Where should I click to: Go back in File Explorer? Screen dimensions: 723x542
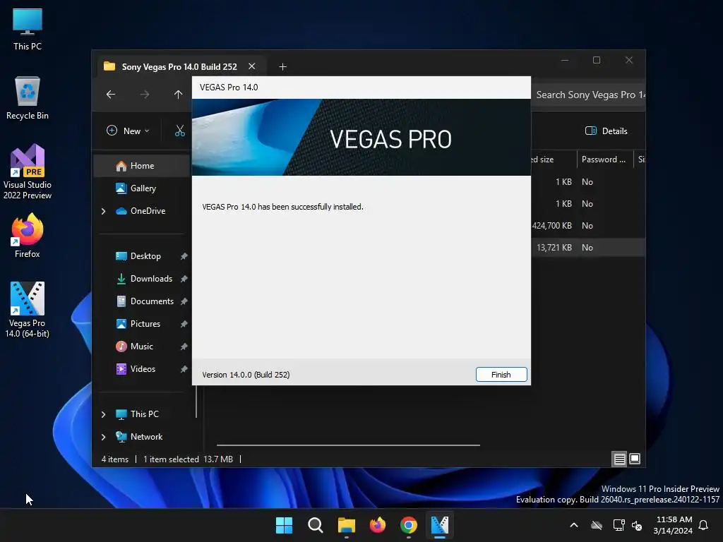click(x=111, y=95)
